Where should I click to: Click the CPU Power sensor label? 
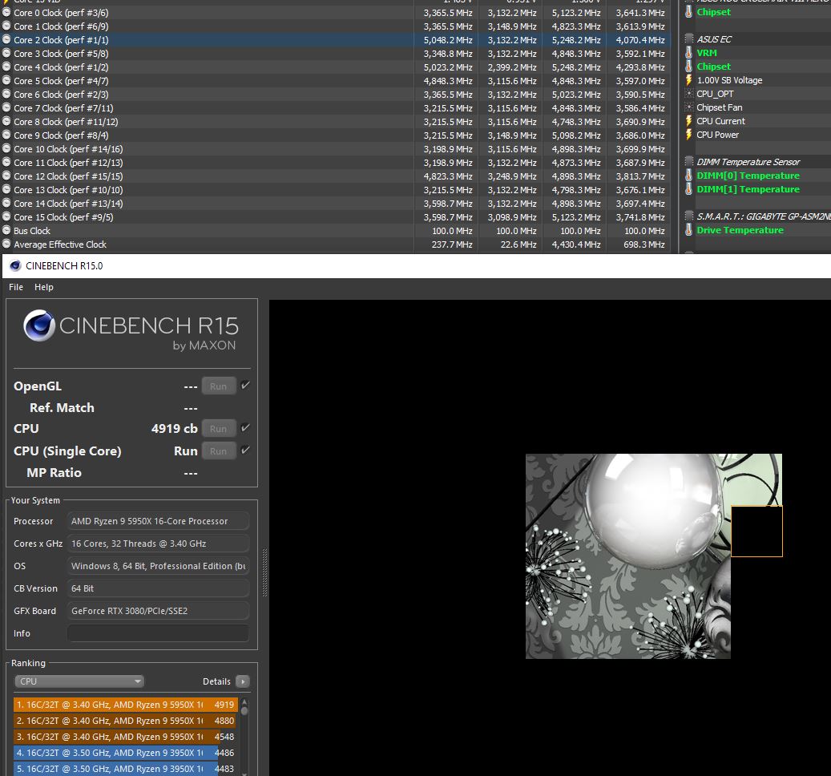[x=717, y=135]
